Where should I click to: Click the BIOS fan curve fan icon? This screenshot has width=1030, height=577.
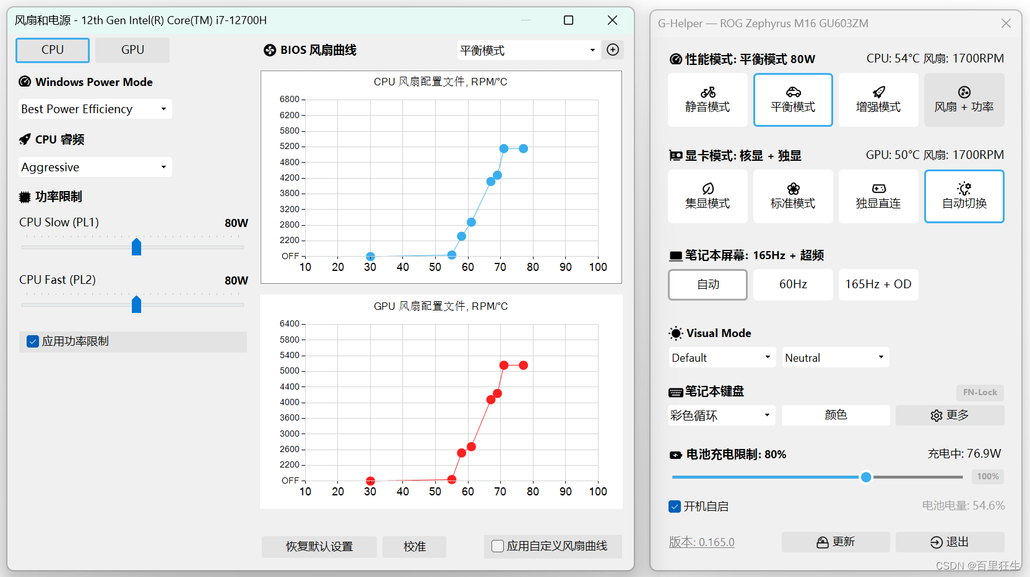coord(270,50)
